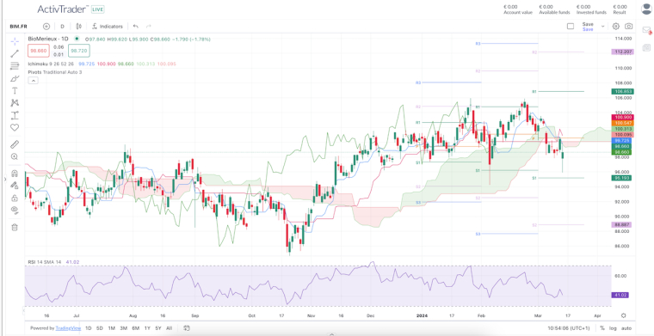Toggle hide all drawings eye icon

point(15,210)
